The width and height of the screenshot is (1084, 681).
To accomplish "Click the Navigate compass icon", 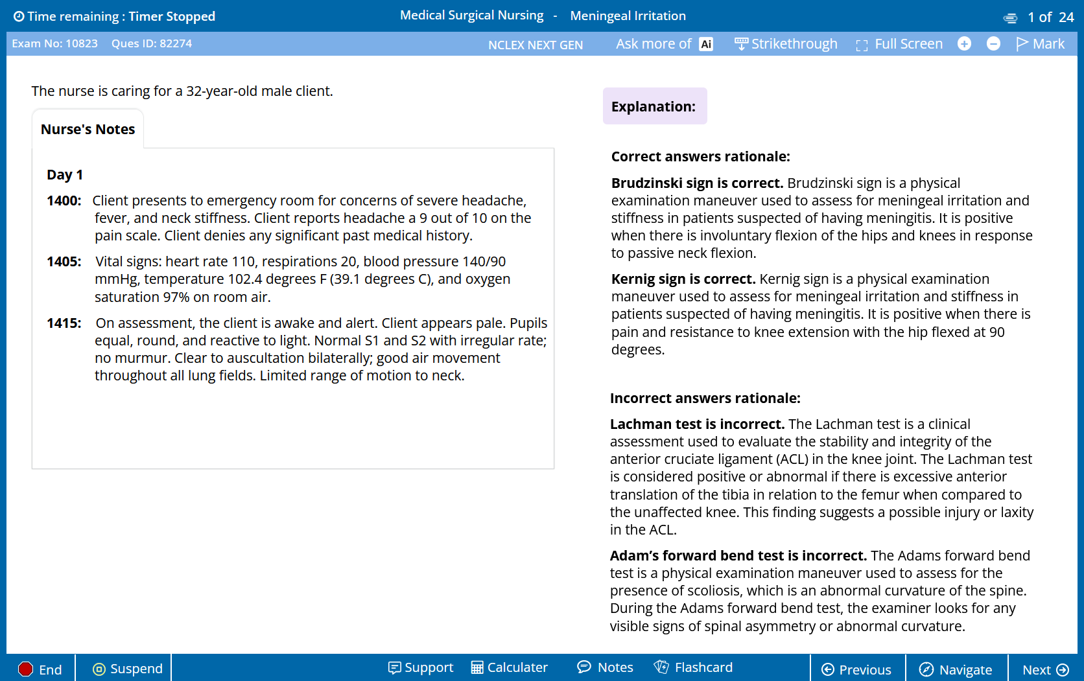I will coord(926,670).
